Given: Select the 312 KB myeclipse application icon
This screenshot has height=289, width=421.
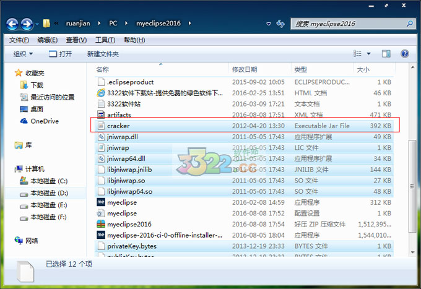Looking at the screenshot, I should click(101, 202).
